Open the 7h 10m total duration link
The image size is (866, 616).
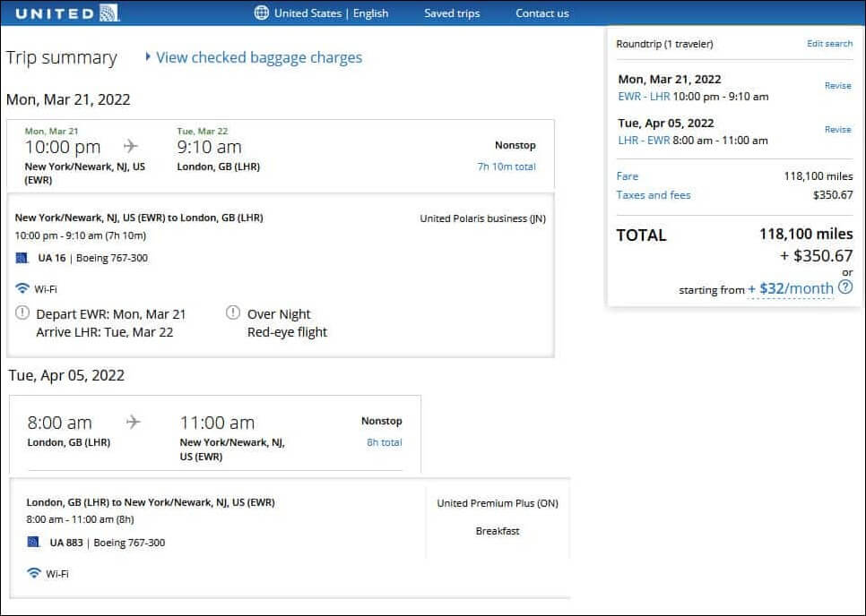tap(507, 167)
